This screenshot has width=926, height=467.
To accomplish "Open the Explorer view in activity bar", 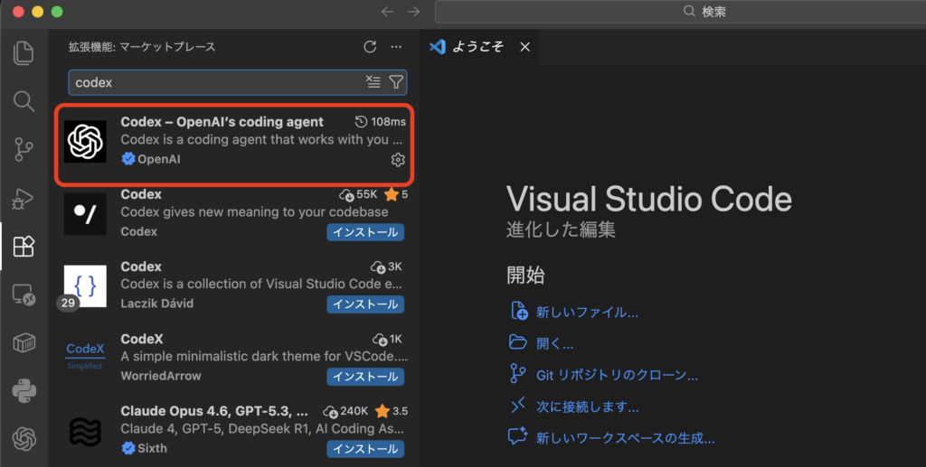I will [x=24, y=52].
